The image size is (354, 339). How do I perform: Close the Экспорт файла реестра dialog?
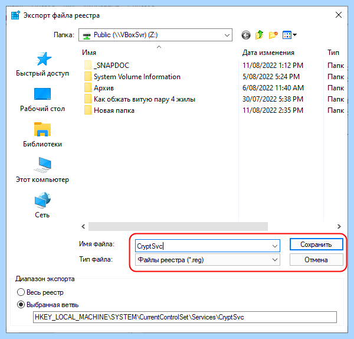click(x=339, y=15)
